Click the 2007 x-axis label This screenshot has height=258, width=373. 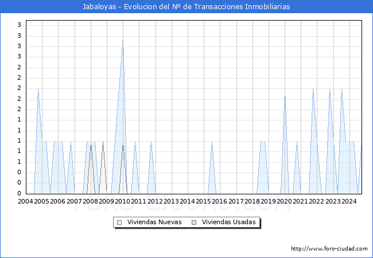click(x=74, y=201)
